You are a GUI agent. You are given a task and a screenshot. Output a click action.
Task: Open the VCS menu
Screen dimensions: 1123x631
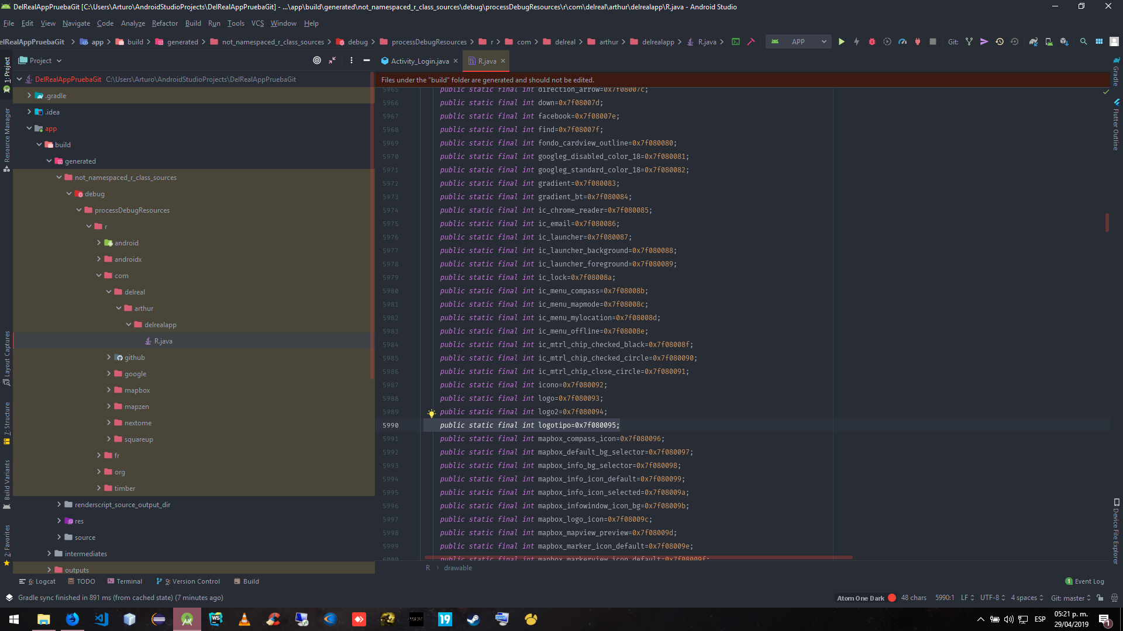257,23
